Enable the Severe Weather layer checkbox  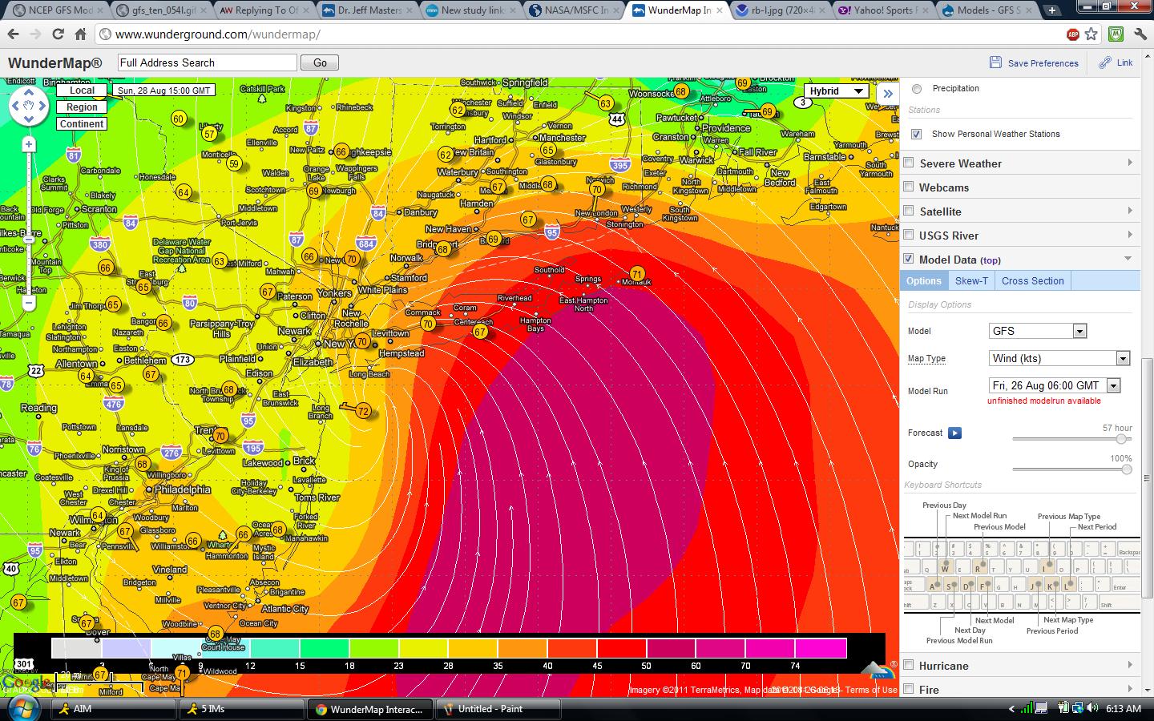[x=909, y=163]
